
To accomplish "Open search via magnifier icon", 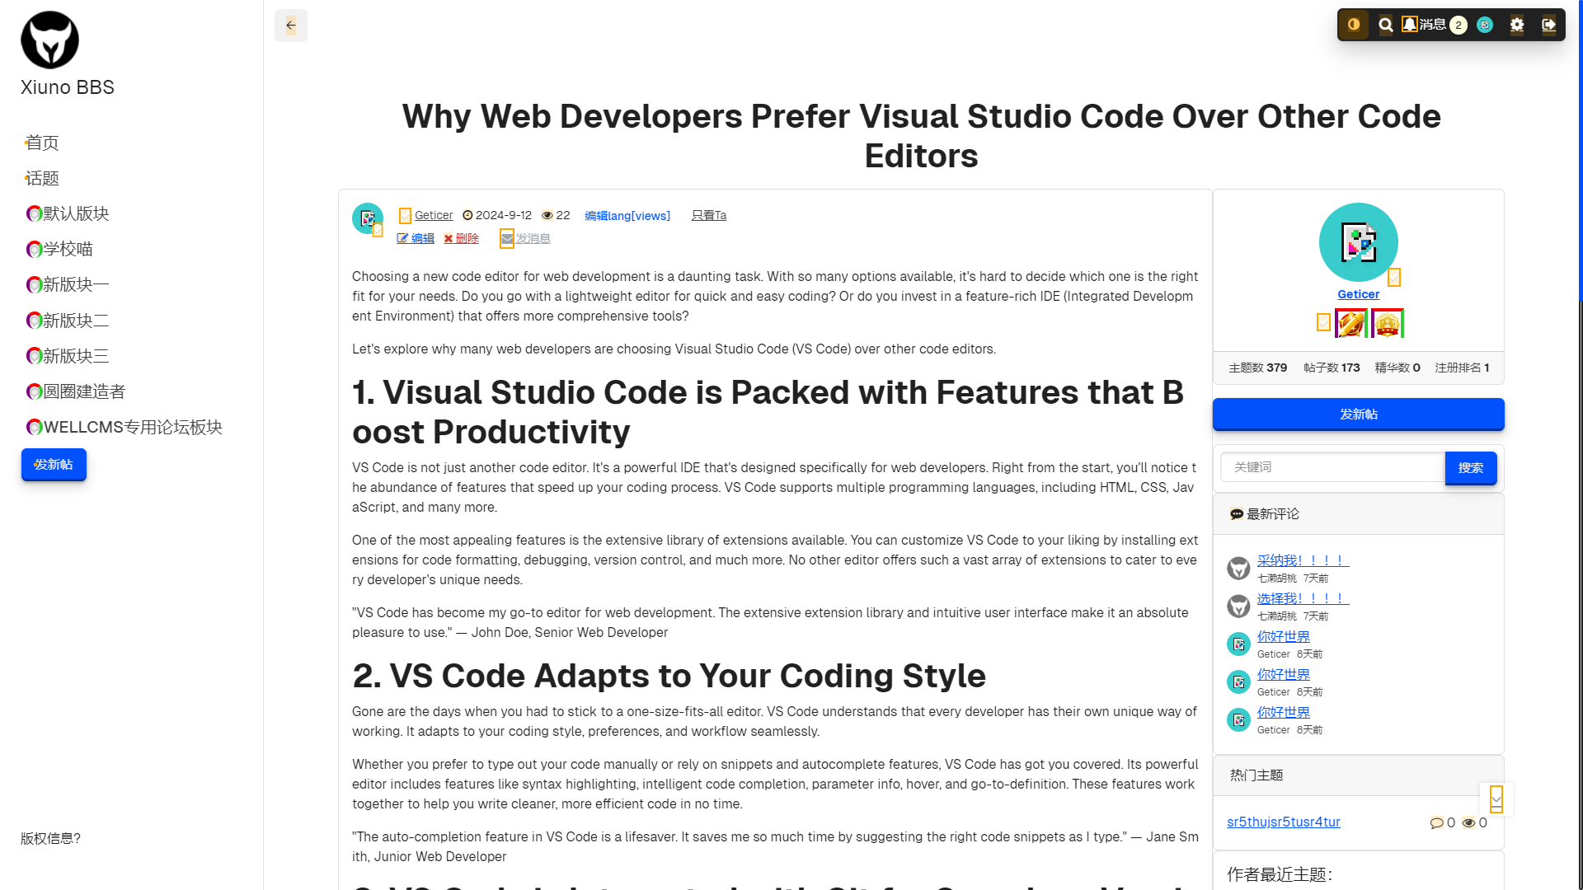I will pos(1386,25).
